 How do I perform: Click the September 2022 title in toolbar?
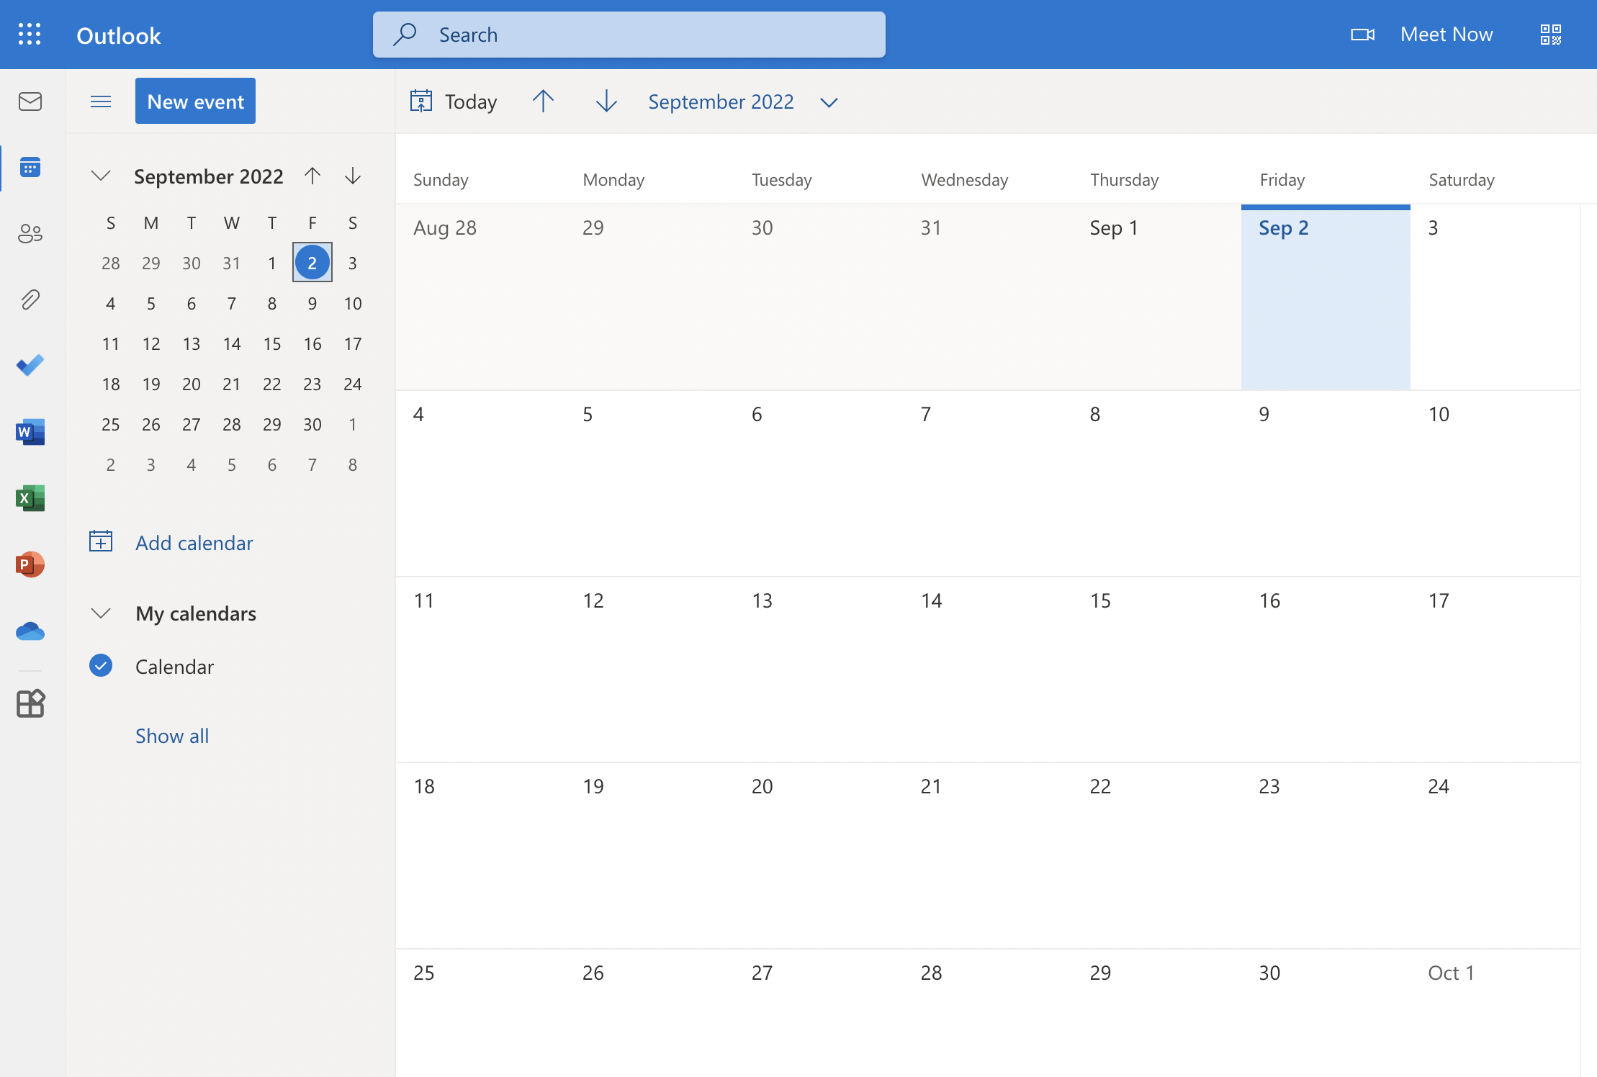721,102
